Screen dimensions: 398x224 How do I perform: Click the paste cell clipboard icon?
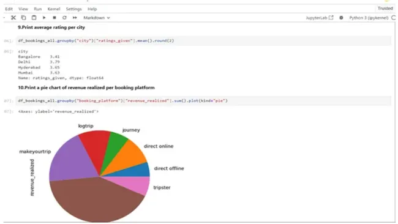coord(34,18)
